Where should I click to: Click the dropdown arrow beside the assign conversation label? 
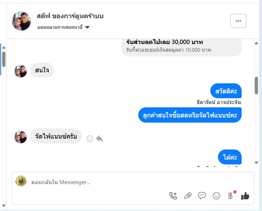[87, 28]
